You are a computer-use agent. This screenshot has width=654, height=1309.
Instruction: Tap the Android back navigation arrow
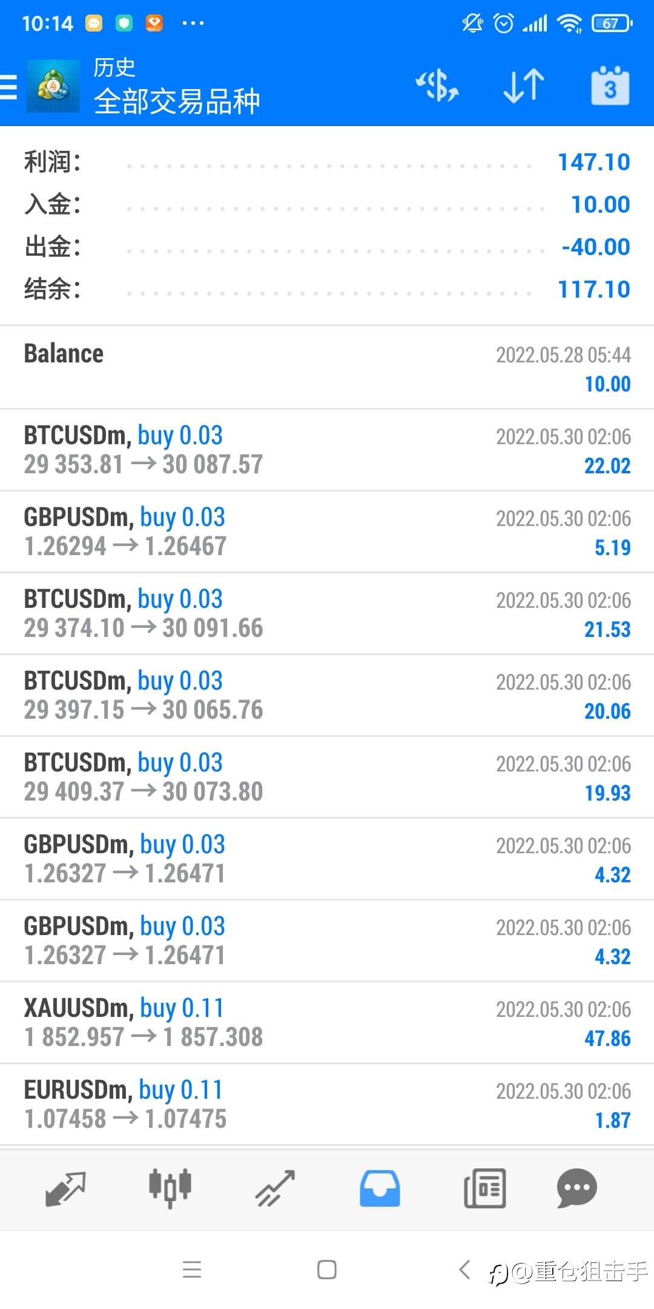[464, 1269]
